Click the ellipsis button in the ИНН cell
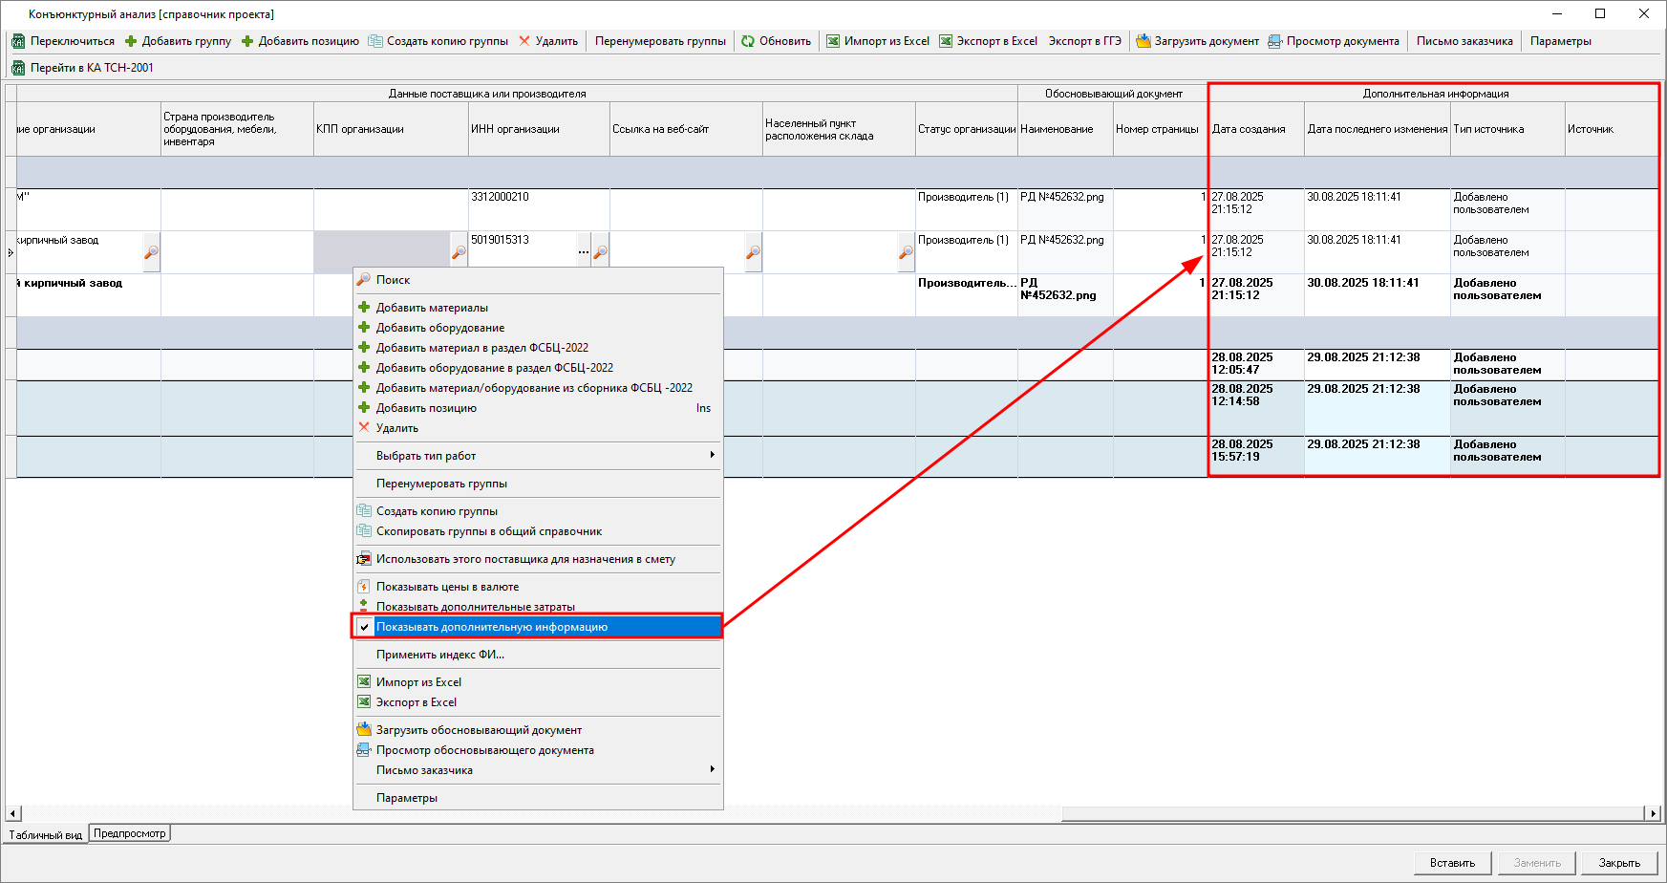 pos(584,252)
